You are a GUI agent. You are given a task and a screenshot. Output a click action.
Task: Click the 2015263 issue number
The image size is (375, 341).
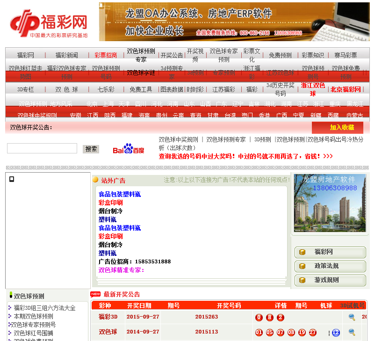tap(206, 317)
